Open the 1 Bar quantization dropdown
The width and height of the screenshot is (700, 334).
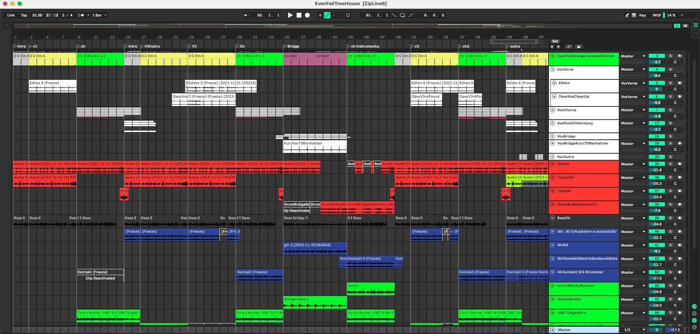click(99, 15)
